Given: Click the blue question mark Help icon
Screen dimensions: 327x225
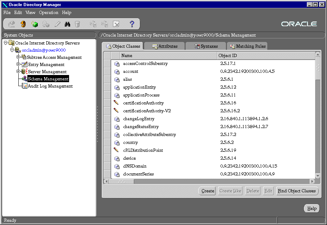Looking at the screenshot, I should (x=132, y=24).
